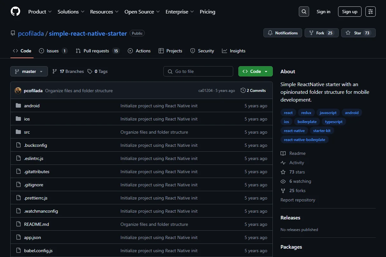Open appearance settings sliders icon
This screenshot has width=386, height=257.
click(x=371, y=12)
